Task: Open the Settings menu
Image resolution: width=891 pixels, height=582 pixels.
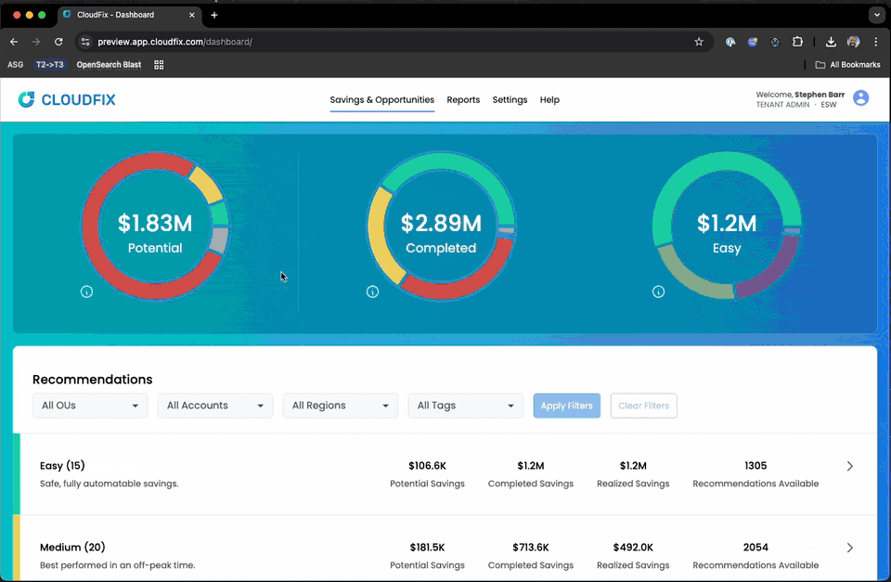Action: (x=510, y=99)
